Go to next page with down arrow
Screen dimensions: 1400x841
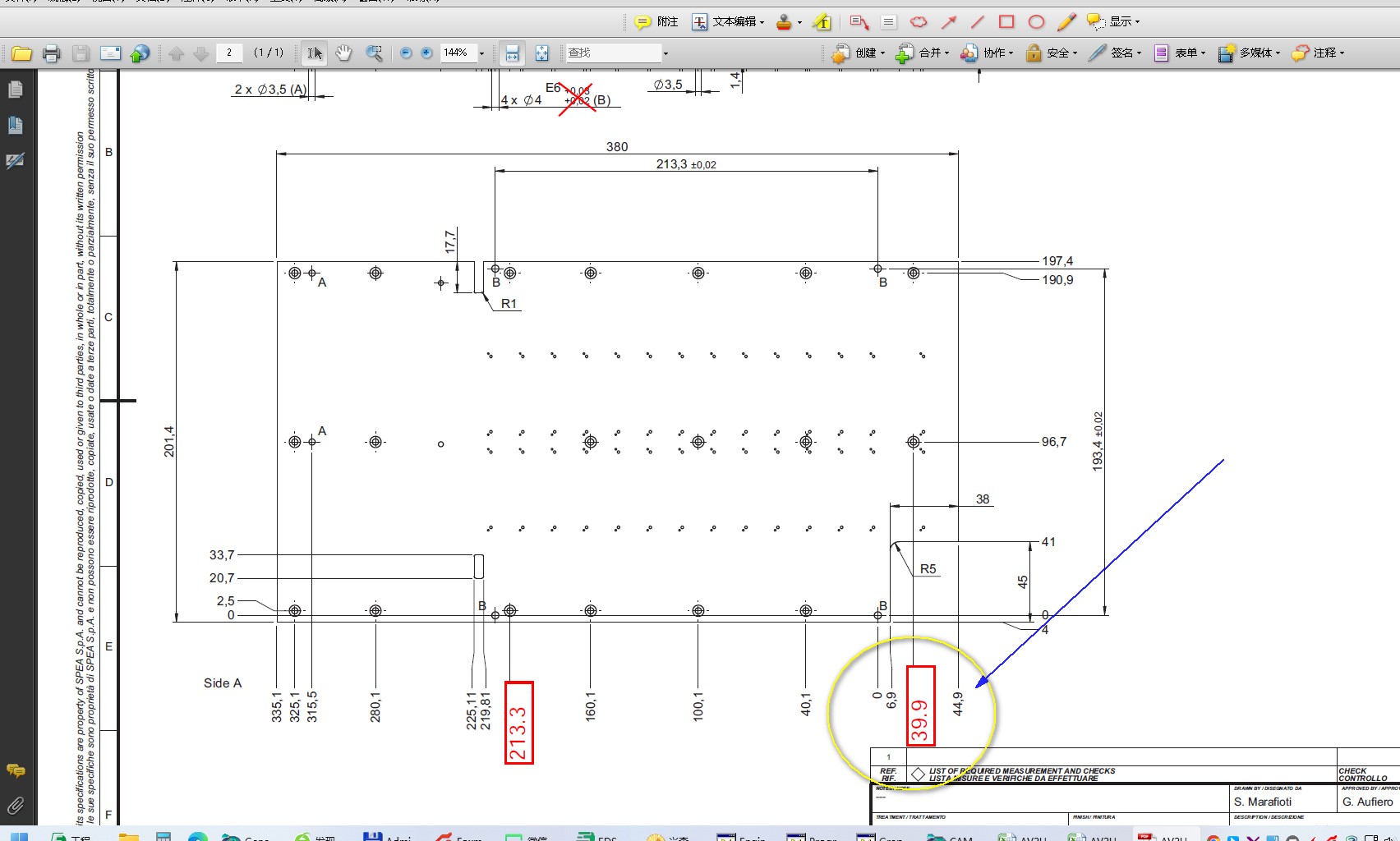click(x=200, y=53)
